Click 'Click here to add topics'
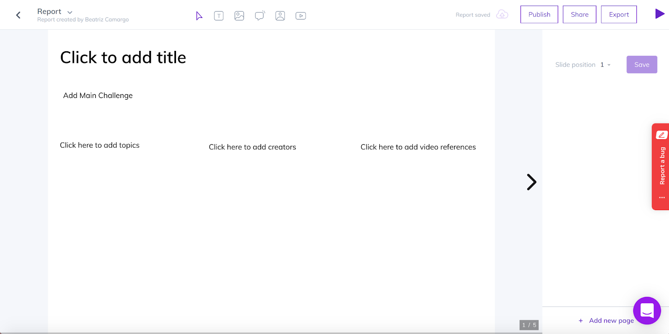 [x=100, y=145]
